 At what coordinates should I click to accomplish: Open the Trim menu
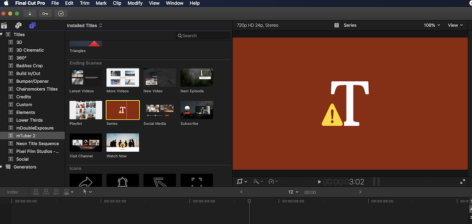[85, 3]
